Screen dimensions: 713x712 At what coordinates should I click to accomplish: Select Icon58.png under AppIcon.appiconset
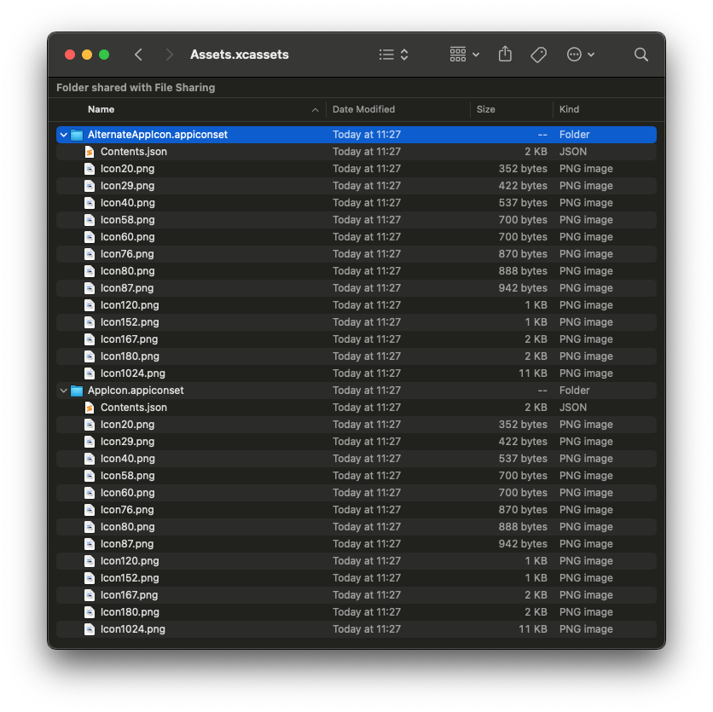coord(356,476)
